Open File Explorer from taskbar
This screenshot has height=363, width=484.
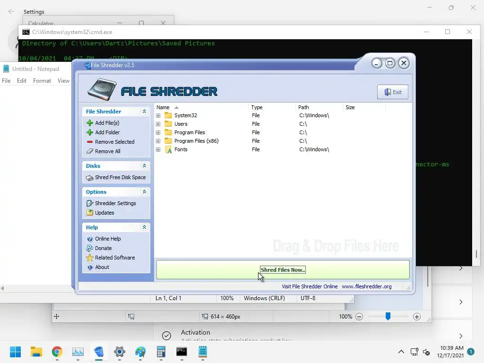(36, 352)
